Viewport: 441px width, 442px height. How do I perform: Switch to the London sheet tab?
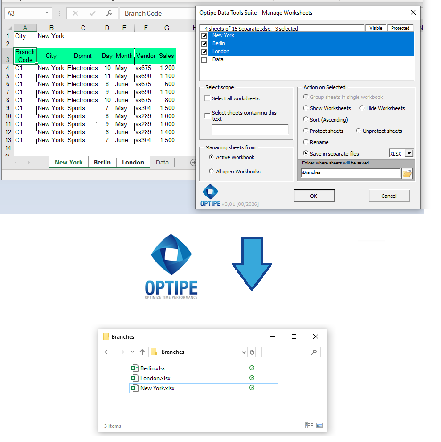[x=133, y=162]
